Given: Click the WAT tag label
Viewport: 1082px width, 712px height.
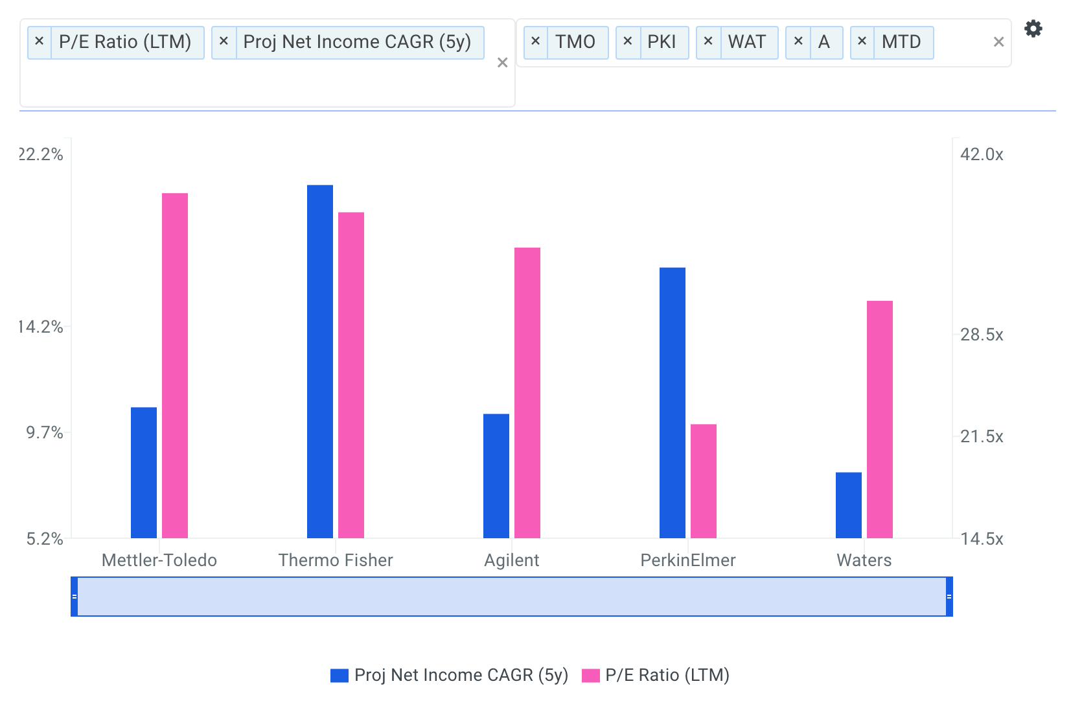Looking at the screenshot, I should (747, 42).
